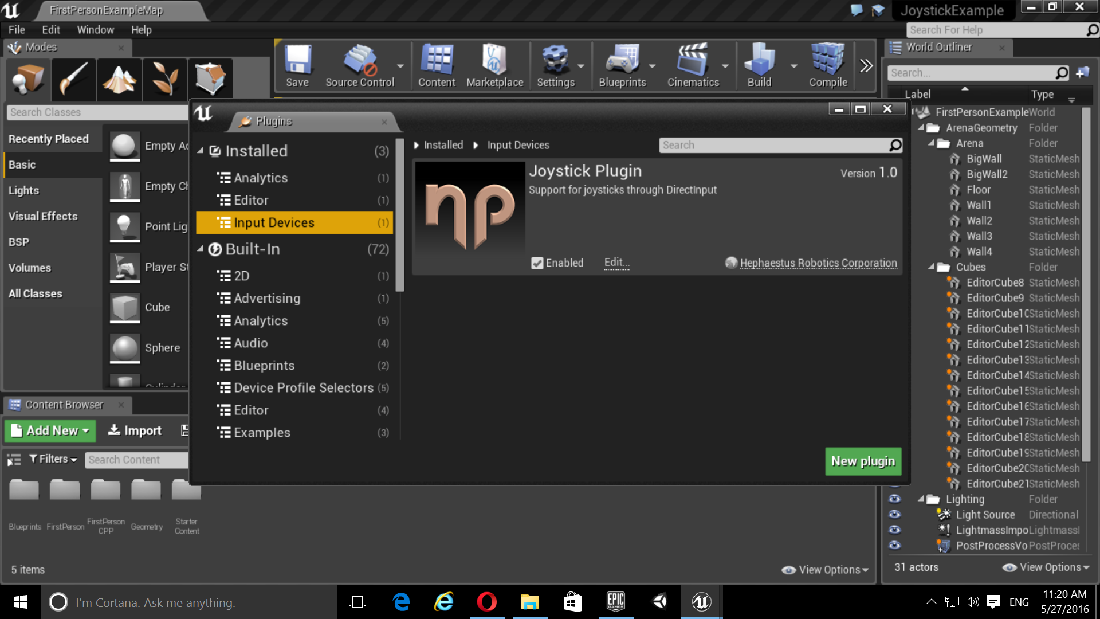Open Source Control dropdown arrow
Viewport: 1100px width, 619px height.
coord(400,66)
